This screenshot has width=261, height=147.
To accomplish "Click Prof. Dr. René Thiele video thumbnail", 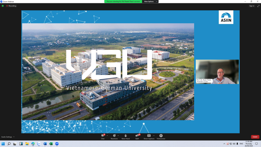I will coord(217,72).
